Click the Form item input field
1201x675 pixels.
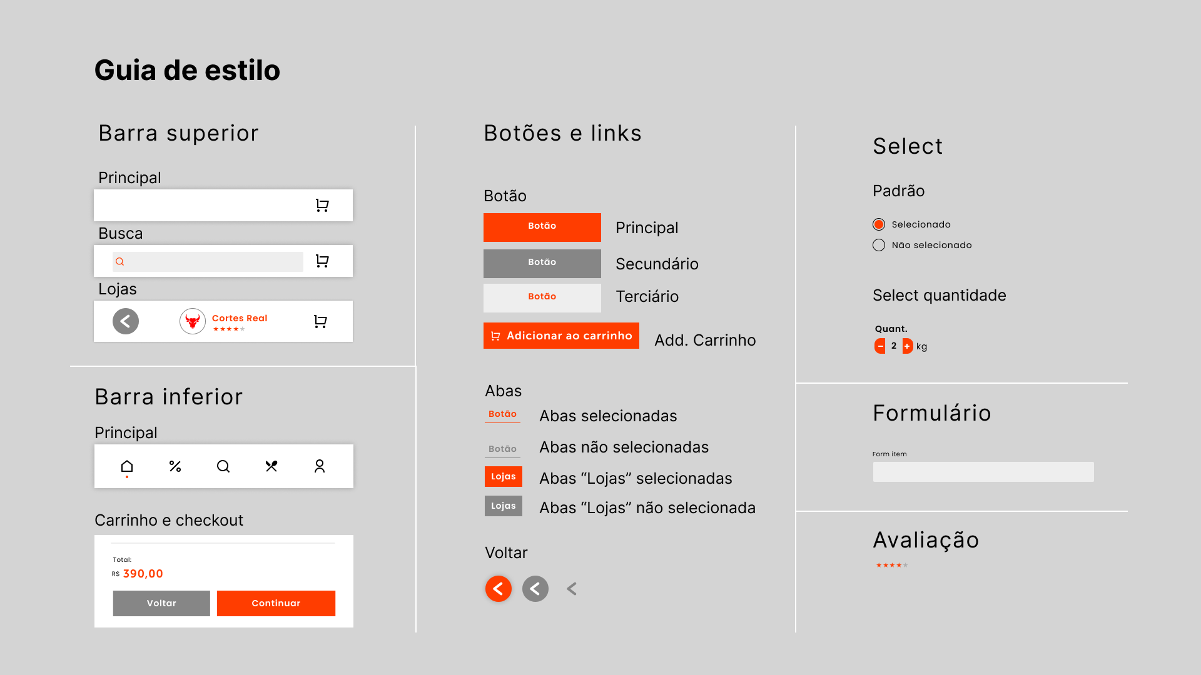[983, 472]
